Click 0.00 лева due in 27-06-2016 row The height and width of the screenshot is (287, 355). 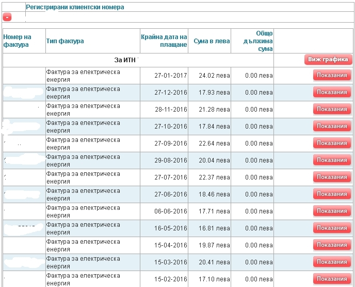click(259, 194)
